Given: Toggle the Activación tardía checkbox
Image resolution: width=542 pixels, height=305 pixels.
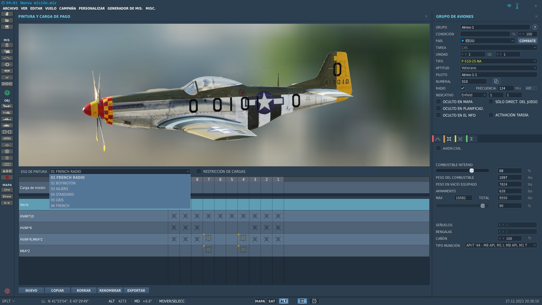Looking at the screenshot, I should click(x=491, y=115).
